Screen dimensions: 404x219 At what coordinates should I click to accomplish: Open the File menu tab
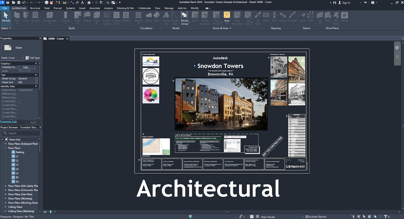coord(5,8)
